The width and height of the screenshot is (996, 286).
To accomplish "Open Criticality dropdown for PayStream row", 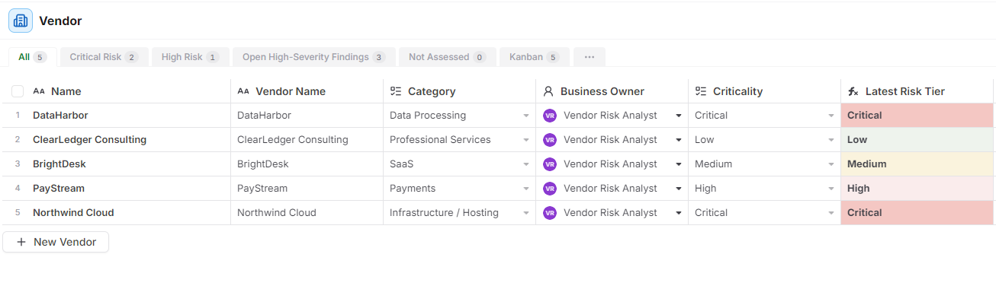I will pos(831,189).
